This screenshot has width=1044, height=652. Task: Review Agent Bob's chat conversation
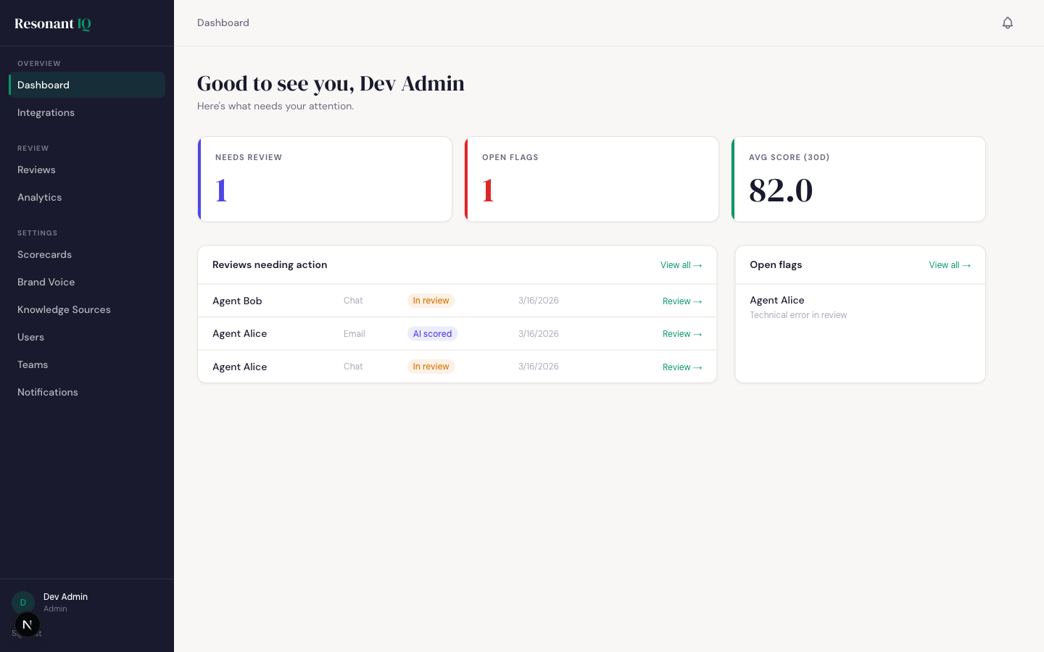pos(681,301)
